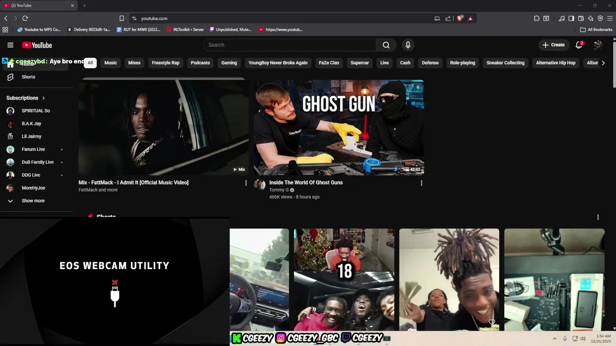
Task: Click the install app icon in address bar
Action: pyautogui.click(x=437, y=18)
